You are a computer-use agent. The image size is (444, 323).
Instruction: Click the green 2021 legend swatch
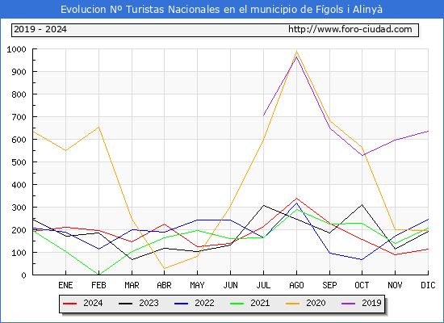pos(237,304)
